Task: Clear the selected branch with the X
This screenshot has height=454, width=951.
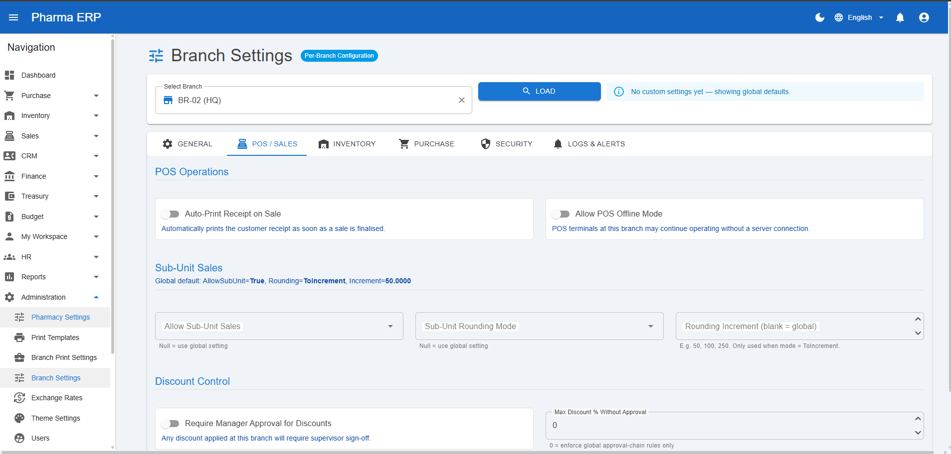Action: 461,100
